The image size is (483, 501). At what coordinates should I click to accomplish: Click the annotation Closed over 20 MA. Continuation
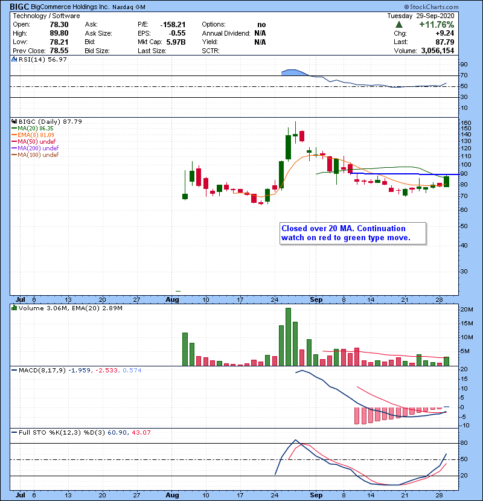[x=344, y=228]
